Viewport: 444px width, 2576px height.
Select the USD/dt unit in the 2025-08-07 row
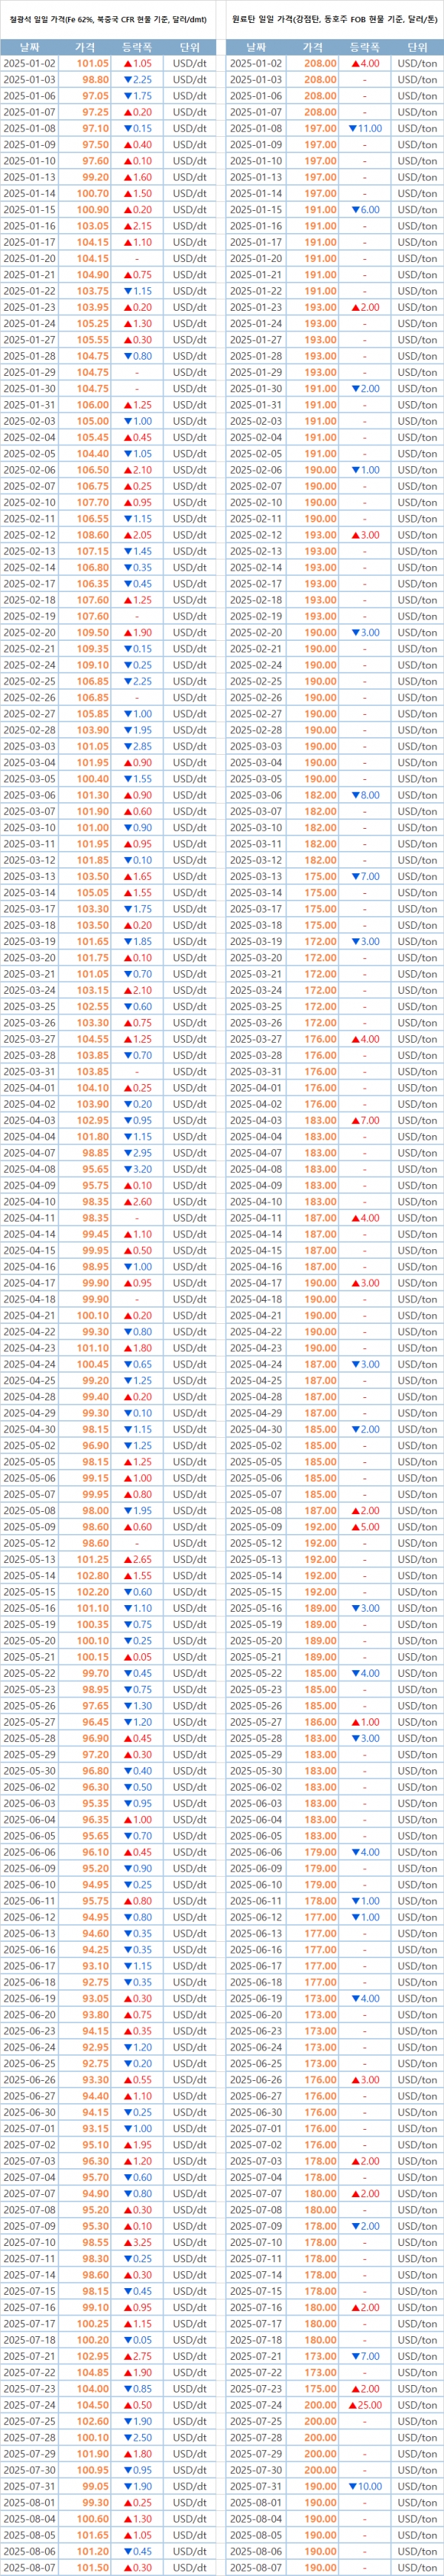click(x=189, y=2567)
